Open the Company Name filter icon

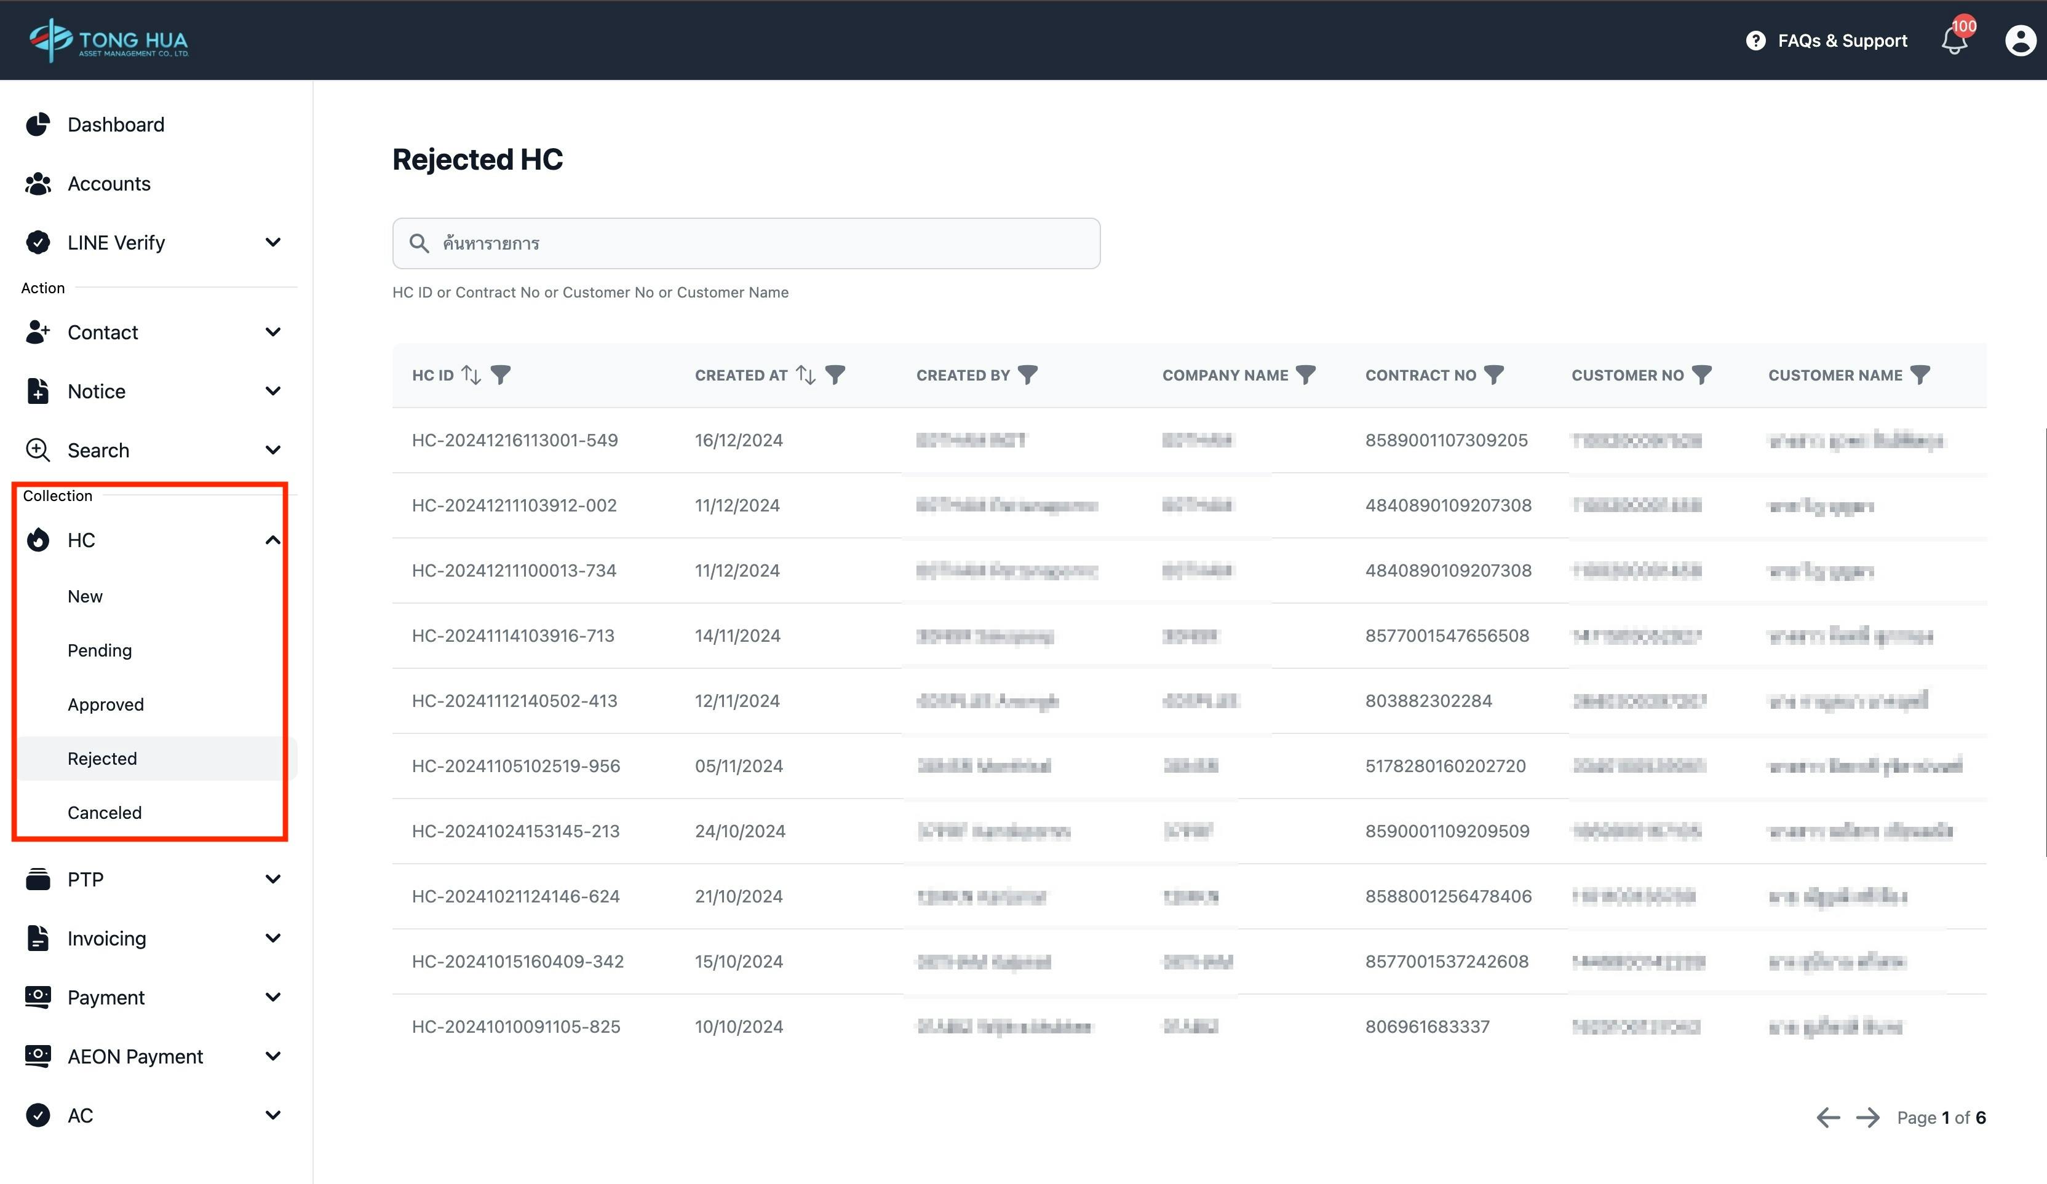tap(1305, 374)
